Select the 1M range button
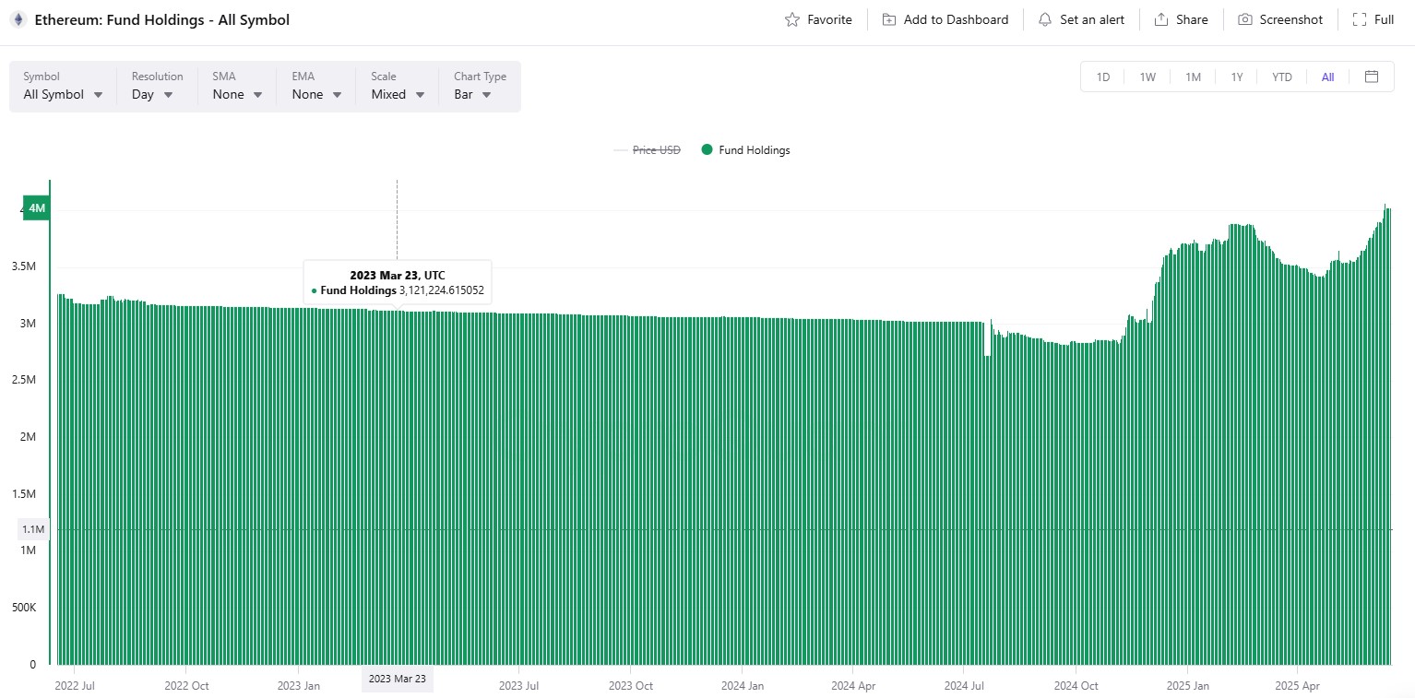The width and height of the screenshot is (1415, 698). point(1193,77)
